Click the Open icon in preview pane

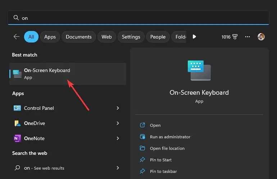pos(142,125)
